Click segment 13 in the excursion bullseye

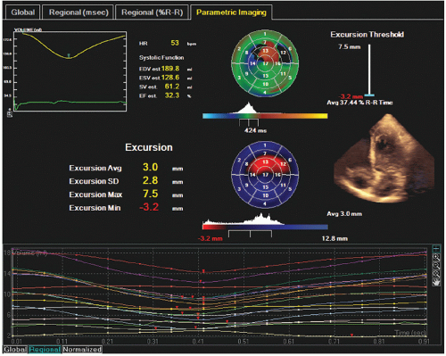pos(266,162)
